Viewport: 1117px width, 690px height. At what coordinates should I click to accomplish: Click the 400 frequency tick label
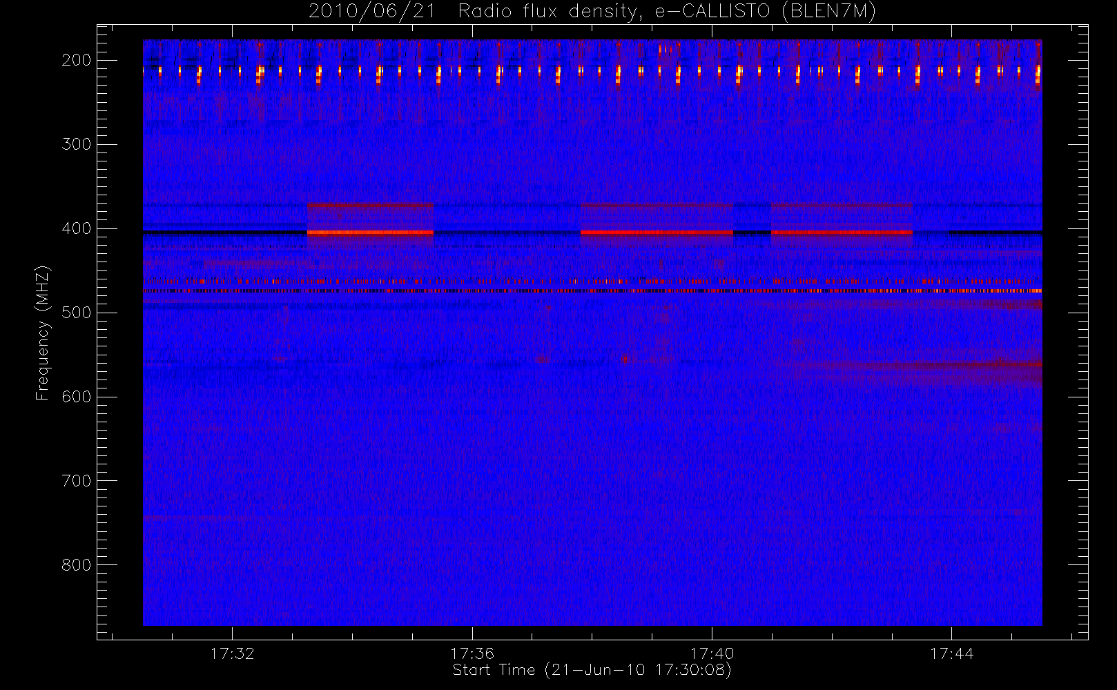pyautogui.click(x=77, y=228)
